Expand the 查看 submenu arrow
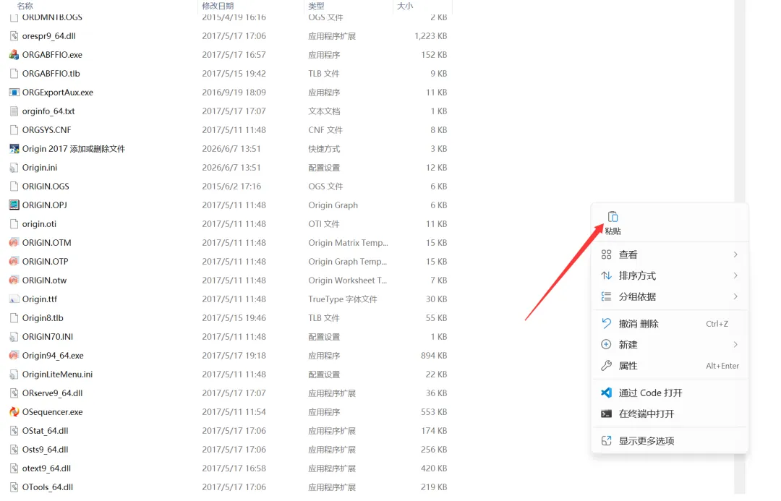This screenshot has height=501, width=781. (735, 254)
